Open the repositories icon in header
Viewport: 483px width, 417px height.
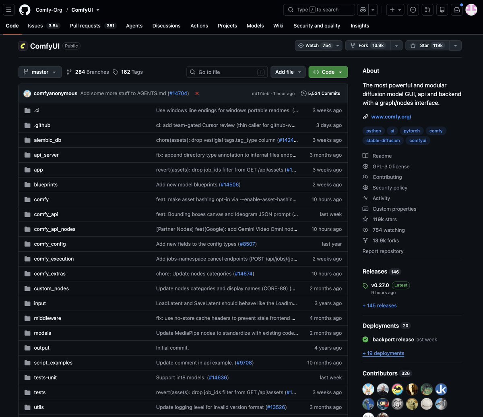tap(442, 10)
